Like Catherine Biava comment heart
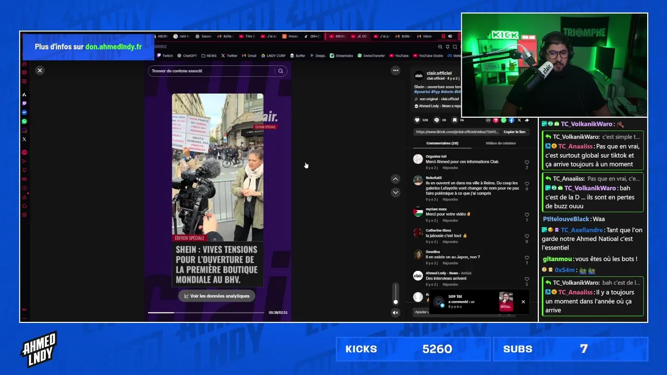Image resolution: width=667 pixels, height=375 pixels. point(527,236)
